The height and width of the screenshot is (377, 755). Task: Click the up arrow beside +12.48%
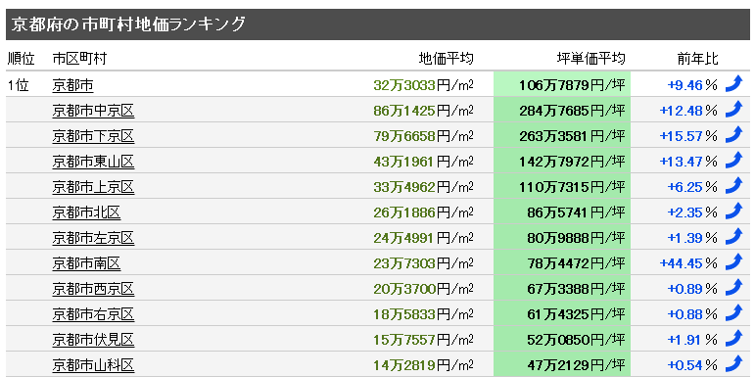point(734,110)
